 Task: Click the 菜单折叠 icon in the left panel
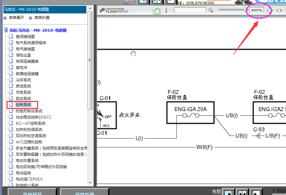point(31,18)
